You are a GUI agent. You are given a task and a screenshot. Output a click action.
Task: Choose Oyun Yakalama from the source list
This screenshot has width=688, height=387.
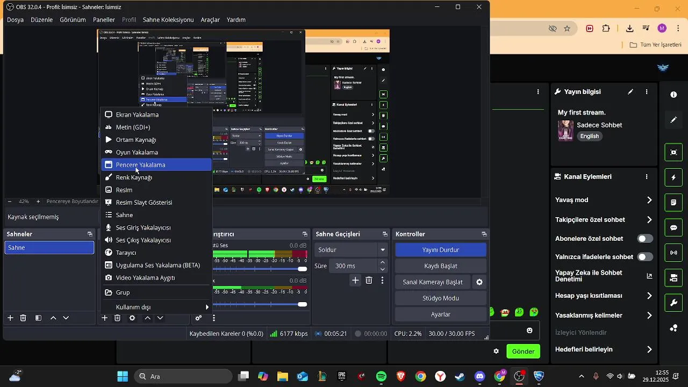[x=156, y=153]
